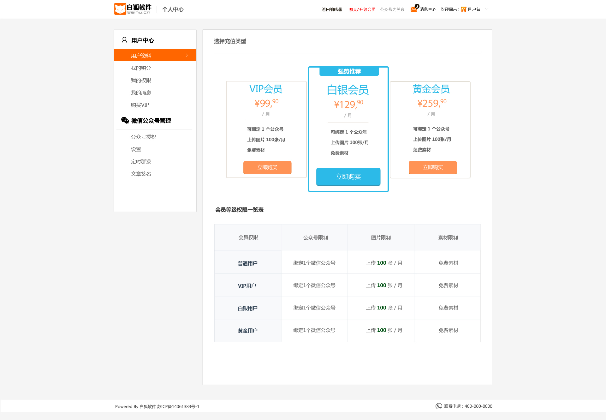Click the Baihu fox logo
This screenshot has height=420, width=606.
(x=120, y=9)
